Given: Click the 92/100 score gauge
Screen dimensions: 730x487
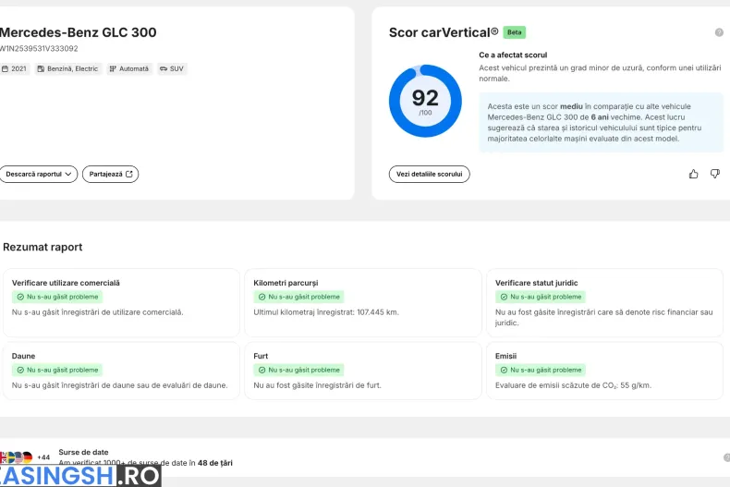Looking at the screenshot, I should [425, 101].
